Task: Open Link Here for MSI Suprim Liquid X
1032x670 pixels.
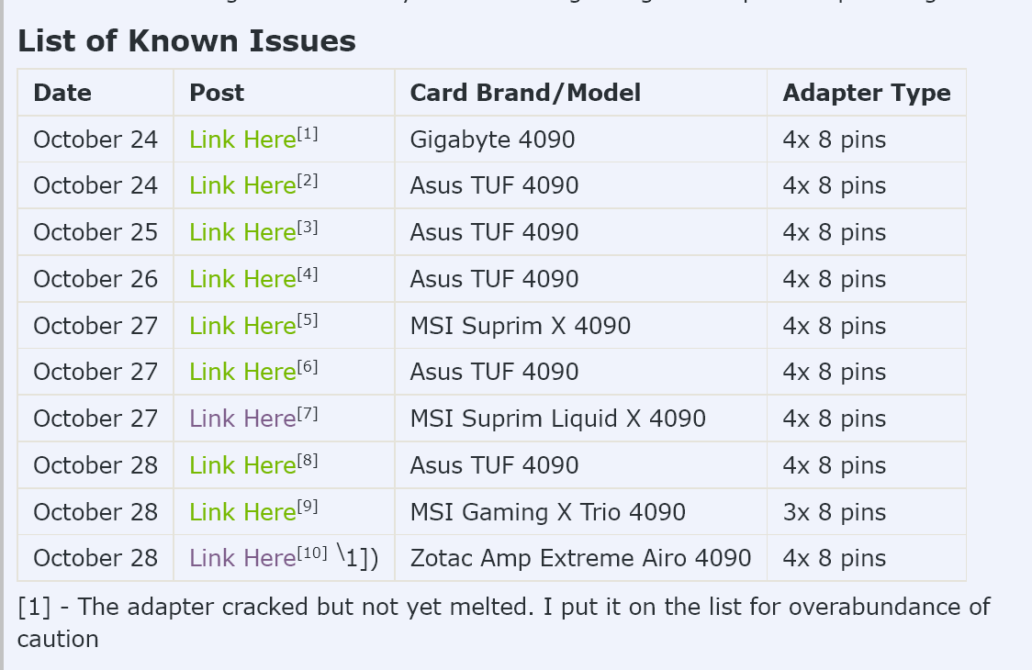Action: [242, 419]
